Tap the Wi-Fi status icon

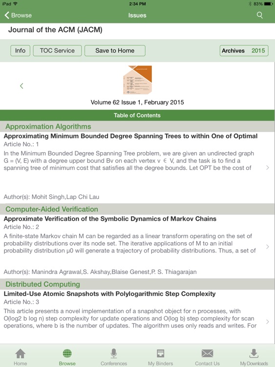pos(16,3)
